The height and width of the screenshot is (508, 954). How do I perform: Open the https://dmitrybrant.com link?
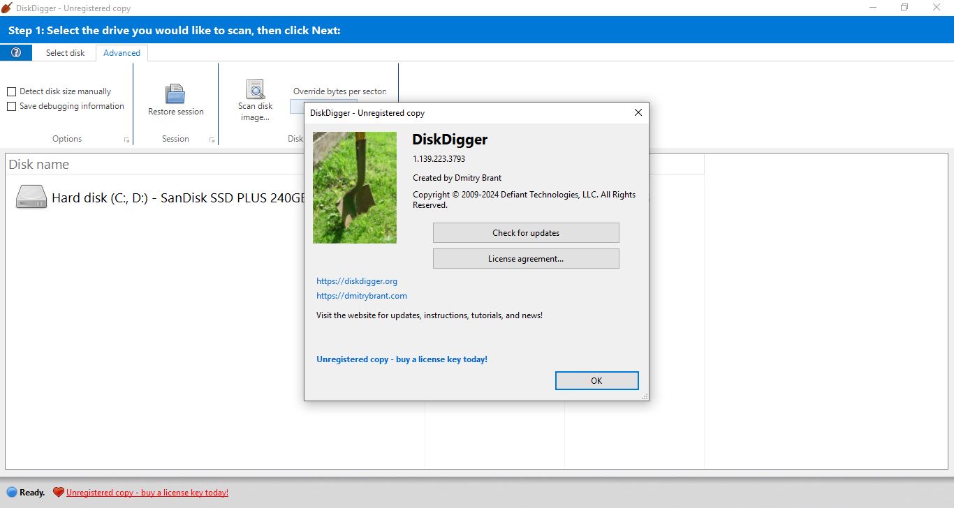coord(362,296)
